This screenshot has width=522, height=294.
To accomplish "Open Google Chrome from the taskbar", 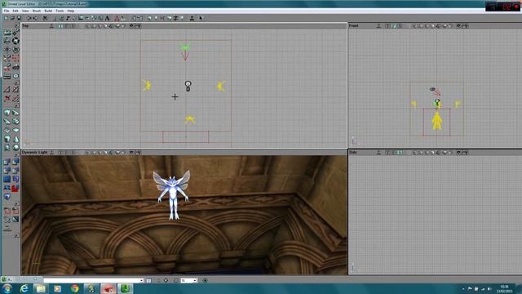I will 74,288.
